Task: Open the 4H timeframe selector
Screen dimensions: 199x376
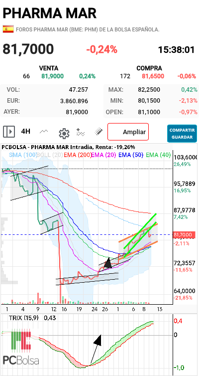Action: click(25, 132)
